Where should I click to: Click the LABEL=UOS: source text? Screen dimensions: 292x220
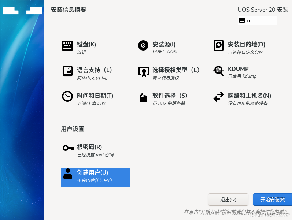pos(165,52)
